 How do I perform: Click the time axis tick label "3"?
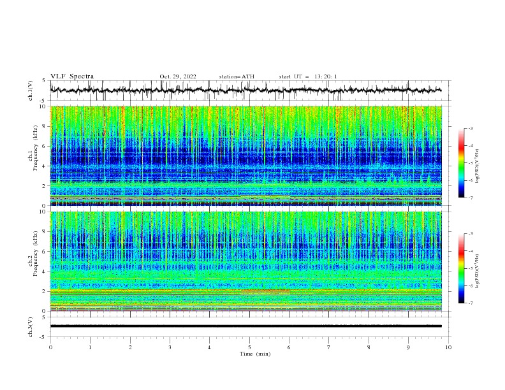point(170,347)
